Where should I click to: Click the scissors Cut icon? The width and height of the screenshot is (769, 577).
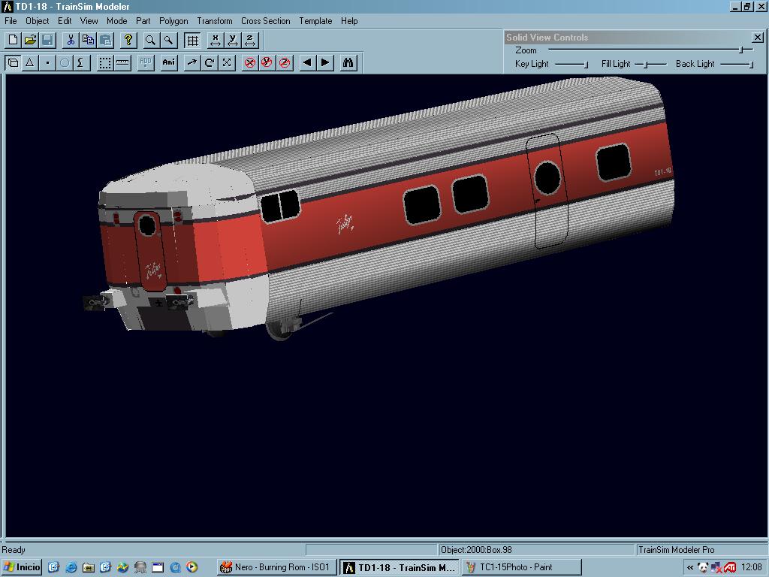point(71,40)
